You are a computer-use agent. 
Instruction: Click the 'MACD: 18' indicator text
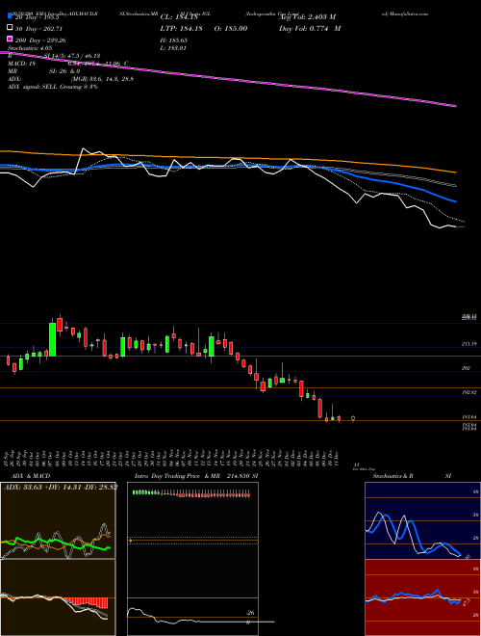[21, 64]
